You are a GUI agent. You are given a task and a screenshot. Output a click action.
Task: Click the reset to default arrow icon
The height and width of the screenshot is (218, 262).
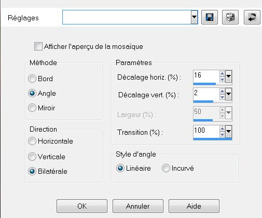pyautogui.click(x=252, y=17)
